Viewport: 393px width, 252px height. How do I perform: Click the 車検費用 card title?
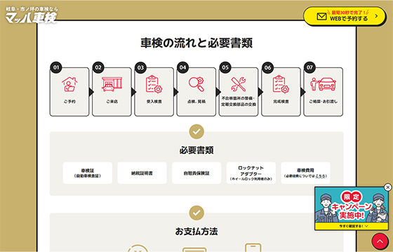[x=305, y=170]
